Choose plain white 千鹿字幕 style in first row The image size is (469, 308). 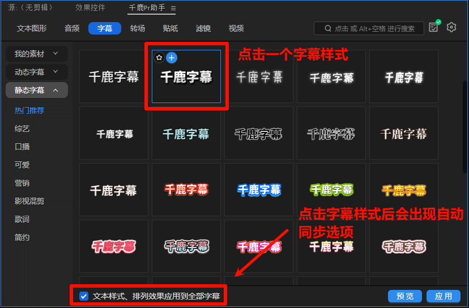[x=114, y=76]
